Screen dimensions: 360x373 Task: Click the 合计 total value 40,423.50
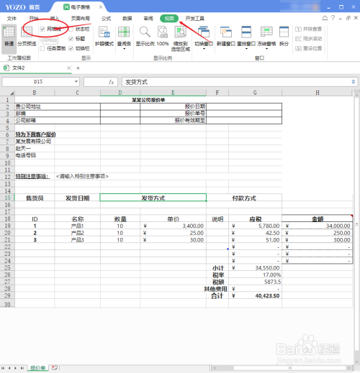coord(255,296)
